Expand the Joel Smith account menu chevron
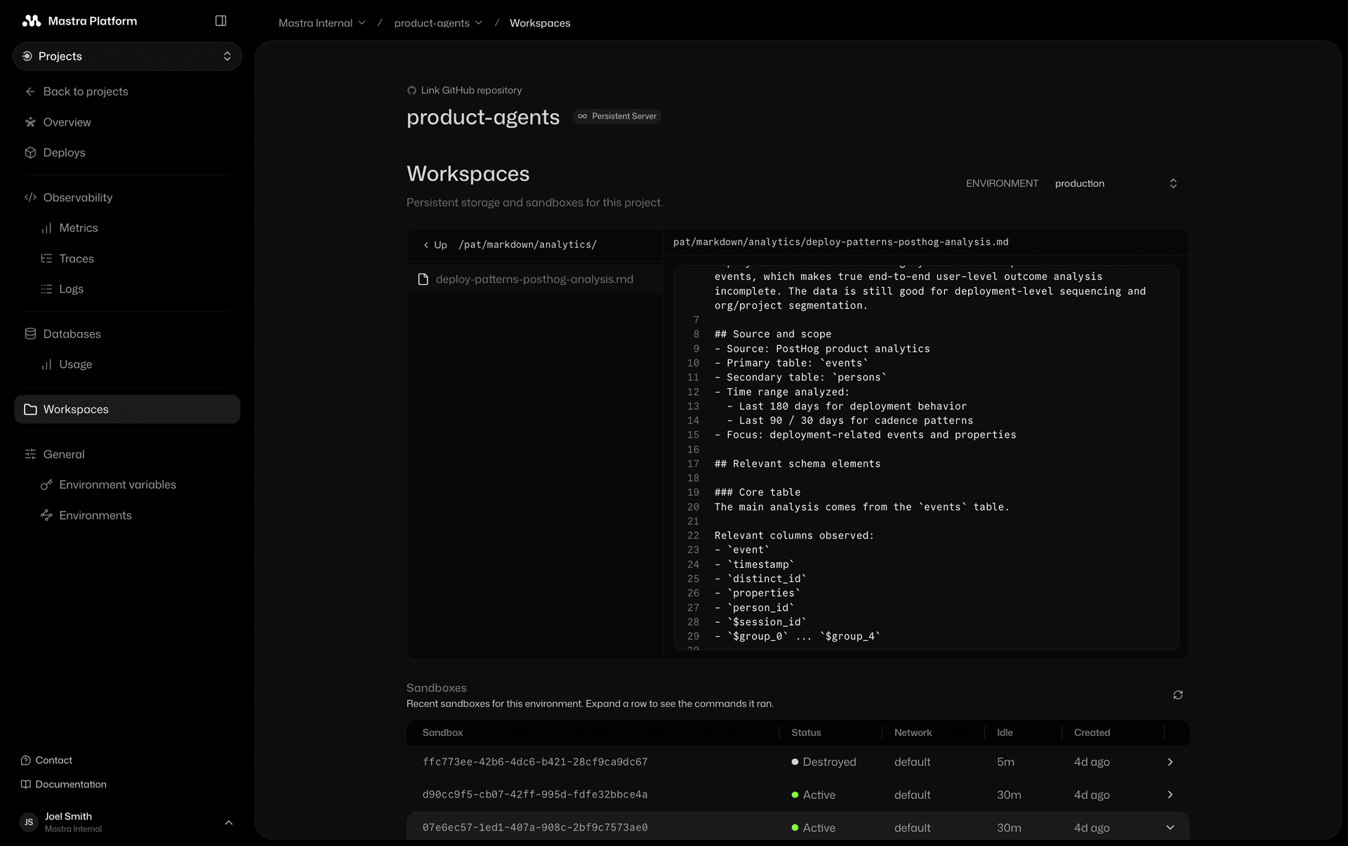1348x846 pixels. (228, 822)
